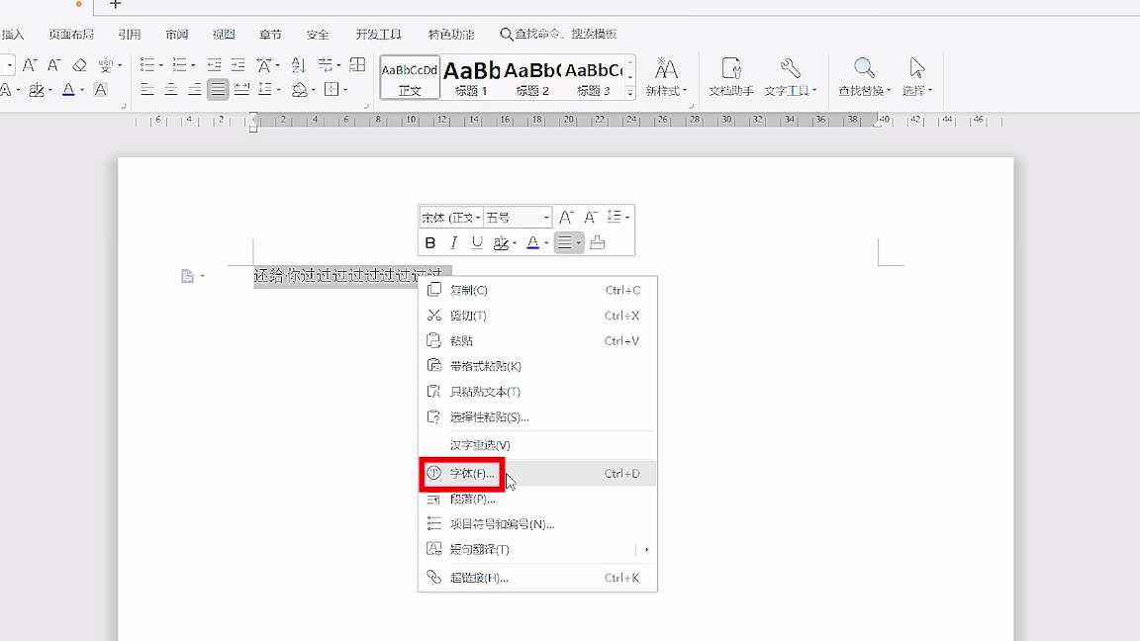Click the plus new tab button
Image resolution: width=1140 pixels, height=641 pixels.
[x=115, y=4]
